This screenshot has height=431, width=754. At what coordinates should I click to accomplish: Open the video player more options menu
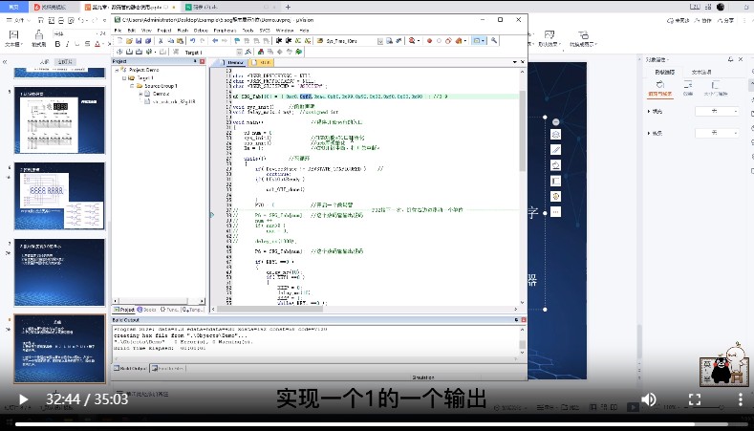click(740, 399)
